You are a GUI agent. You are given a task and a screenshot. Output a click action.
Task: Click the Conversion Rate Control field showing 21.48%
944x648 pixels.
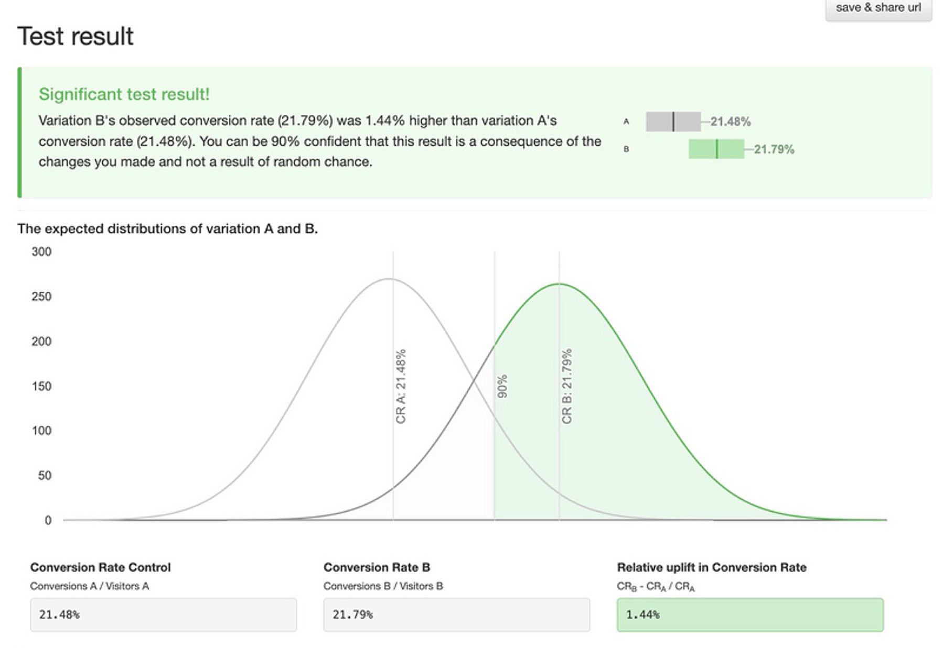(x=163, y=614)
